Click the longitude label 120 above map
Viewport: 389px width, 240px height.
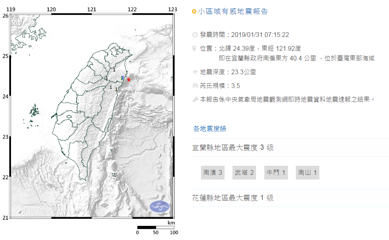(x=51, y=9)
